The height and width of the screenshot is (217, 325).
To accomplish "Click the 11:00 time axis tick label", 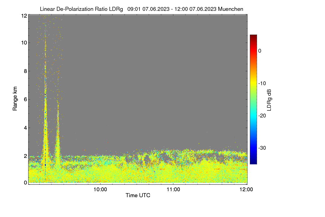I will coord(173,190).
